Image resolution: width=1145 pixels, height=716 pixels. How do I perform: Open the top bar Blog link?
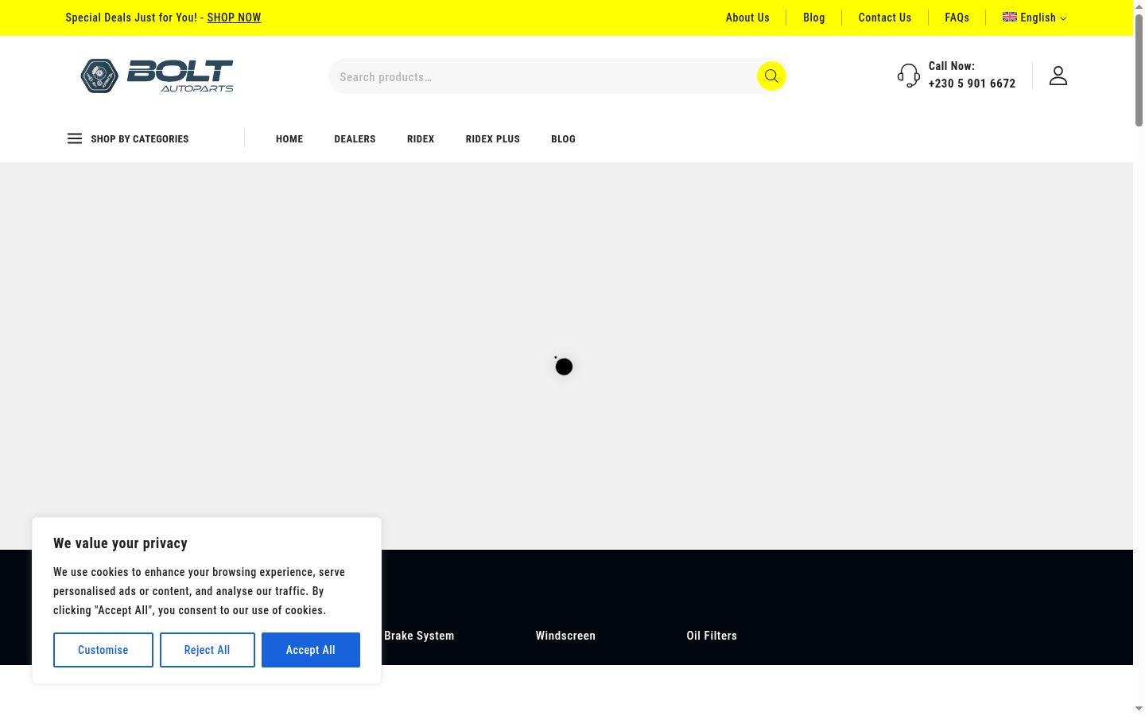pyautogui.click(x=814, y=18)
